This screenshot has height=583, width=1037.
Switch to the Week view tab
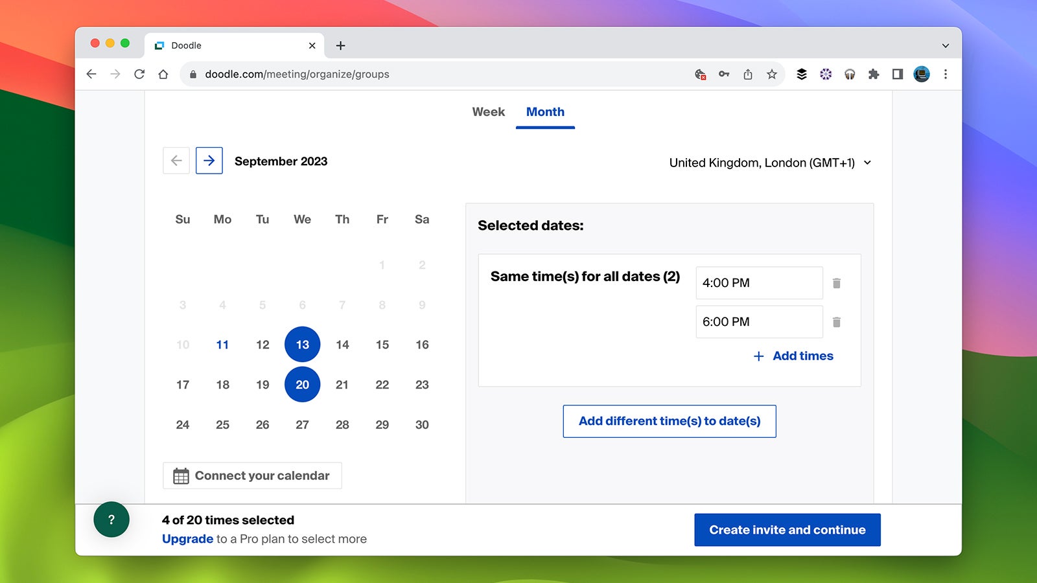point(488,112)
